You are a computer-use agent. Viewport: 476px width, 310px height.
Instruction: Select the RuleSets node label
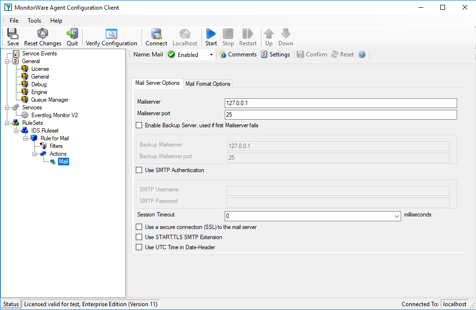coord(32,123)
